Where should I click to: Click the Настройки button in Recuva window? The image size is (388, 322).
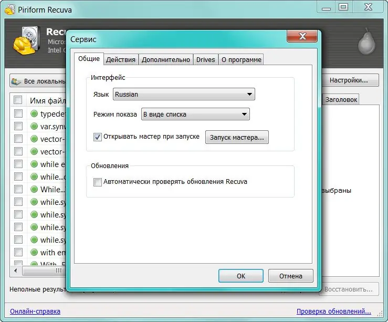click(350, 80)
